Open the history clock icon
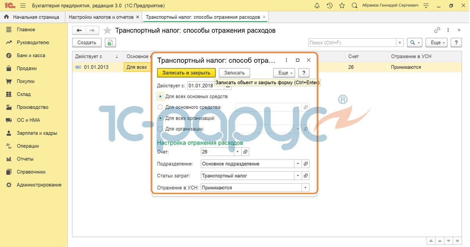The height and width of the screenshot is (247, 470). pyautogui.click(x=329, y=6)
